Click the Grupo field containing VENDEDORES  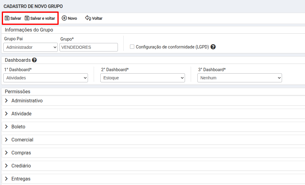(x=89, y=47)
